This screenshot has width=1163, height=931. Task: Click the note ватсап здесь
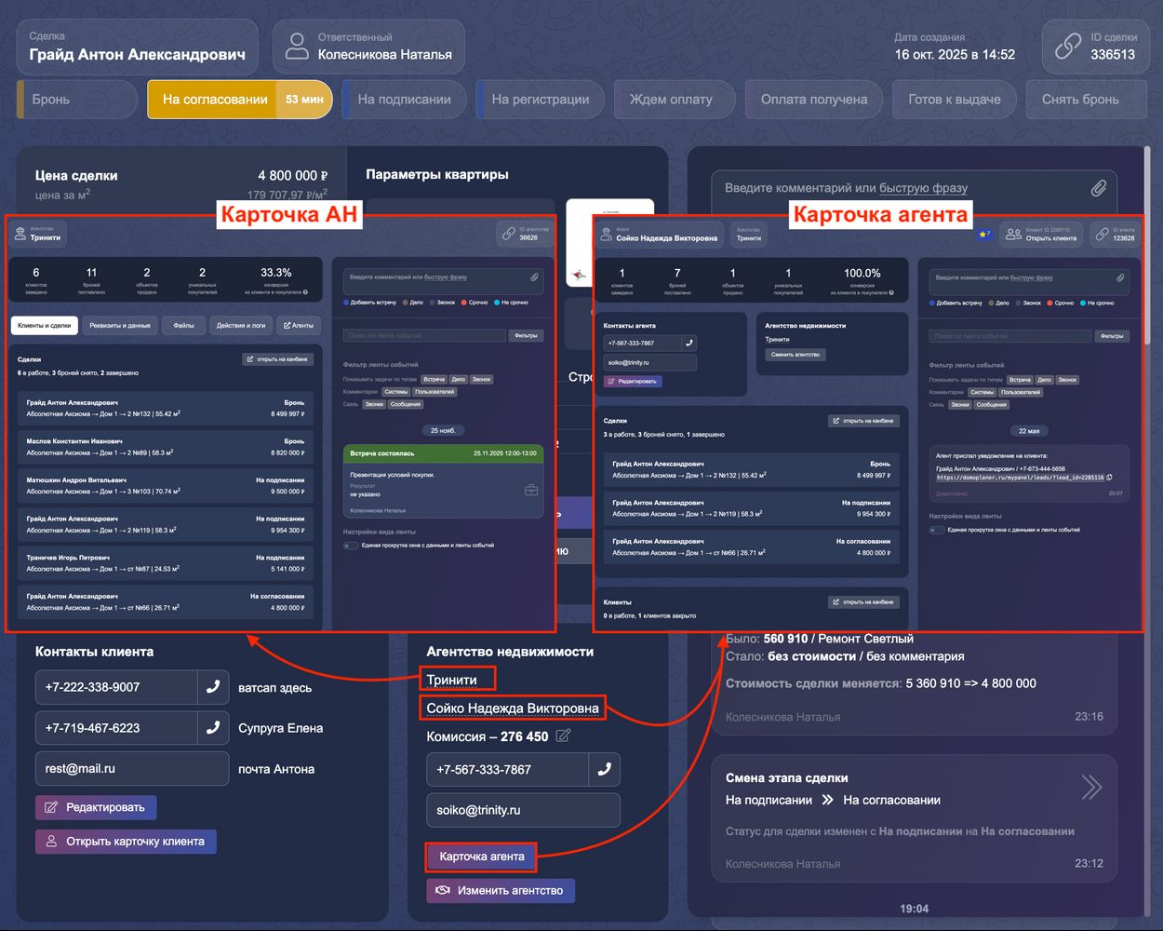[x=275, y=688]
